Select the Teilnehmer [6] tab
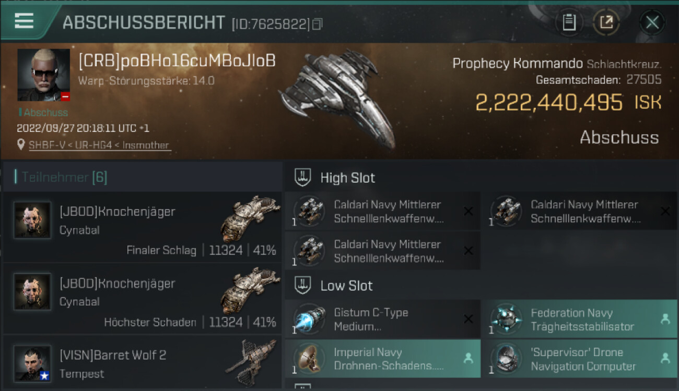Viewport: 679px width, 391px height. coord(64,177)
